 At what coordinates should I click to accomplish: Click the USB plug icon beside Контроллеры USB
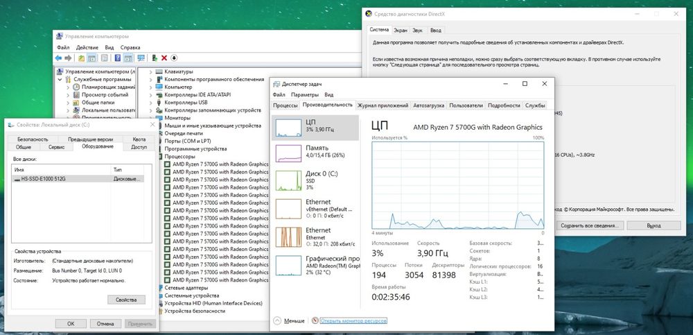coord(159,103)
